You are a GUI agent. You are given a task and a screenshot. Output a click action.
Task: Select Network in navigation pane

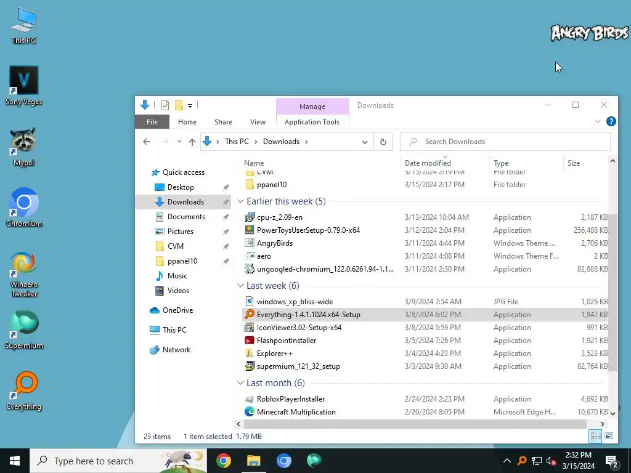pos(176,350)
